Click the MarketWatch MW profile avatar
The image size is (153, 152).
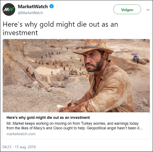coord(9,9)
